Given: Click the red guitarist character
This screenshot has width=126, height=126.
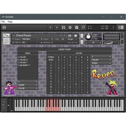Looking at the screenshot, I should pyautogui.click(x=112, y=88).
